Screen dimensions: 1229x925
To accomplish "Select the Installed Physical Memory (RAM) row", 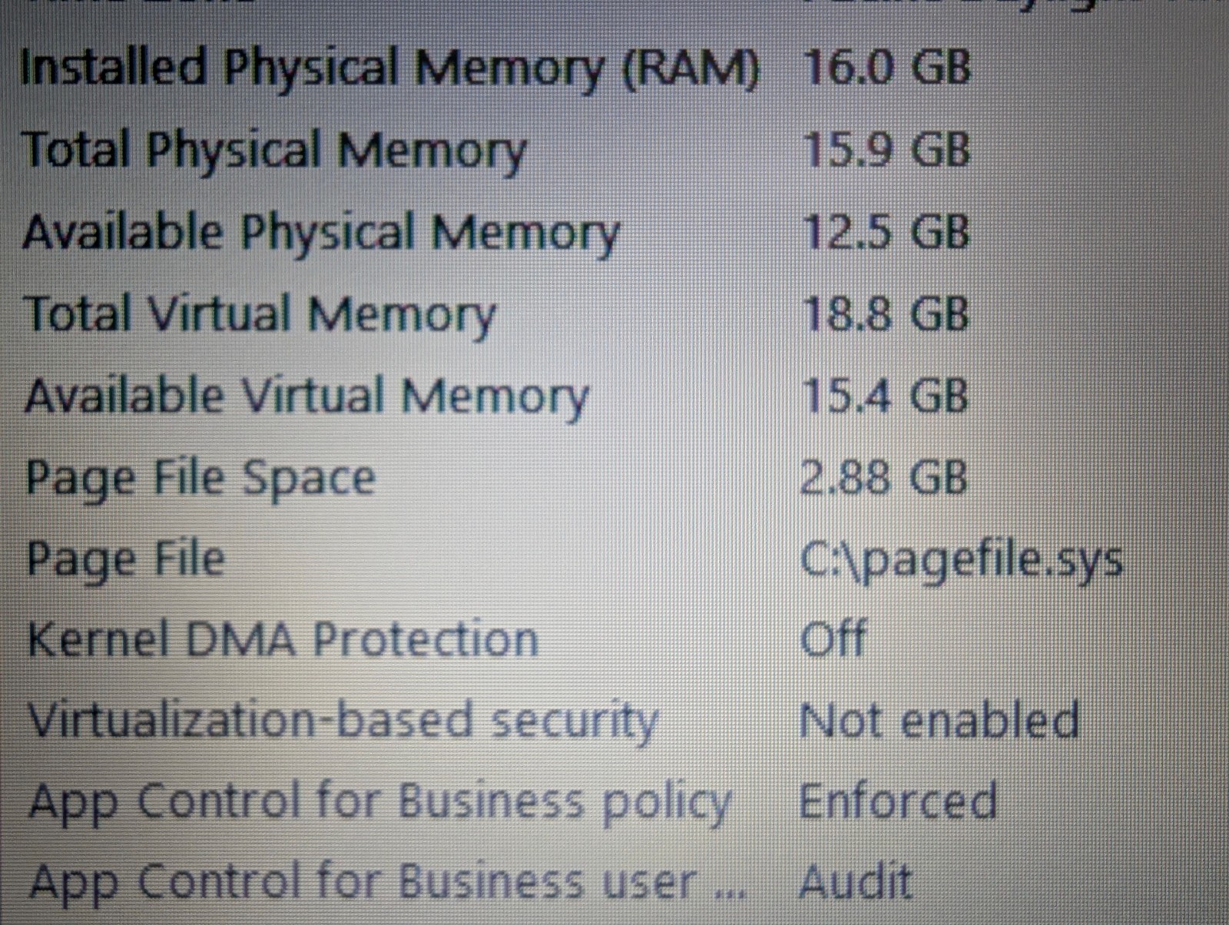I will tap(614, 68).
